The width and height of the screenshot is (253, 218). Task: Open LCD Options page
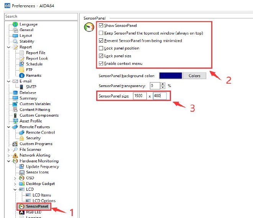[x=44, y=201]
